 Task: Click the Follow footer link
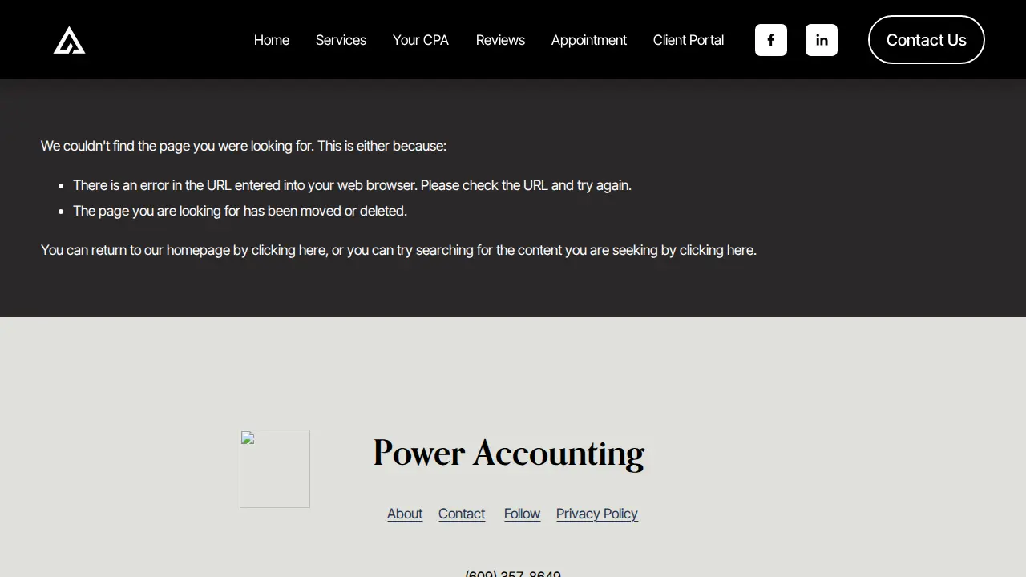(x=522, y=514)
